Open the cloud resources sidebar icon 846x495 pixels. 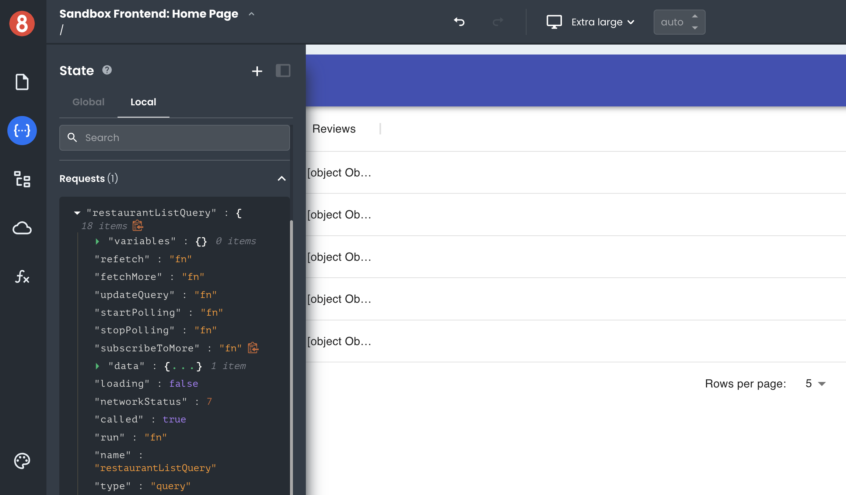click(x=22, y=228)
